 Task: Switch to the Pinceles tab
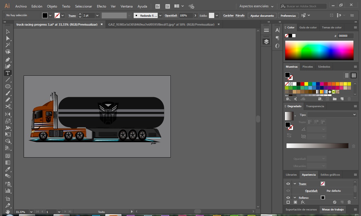308,67
